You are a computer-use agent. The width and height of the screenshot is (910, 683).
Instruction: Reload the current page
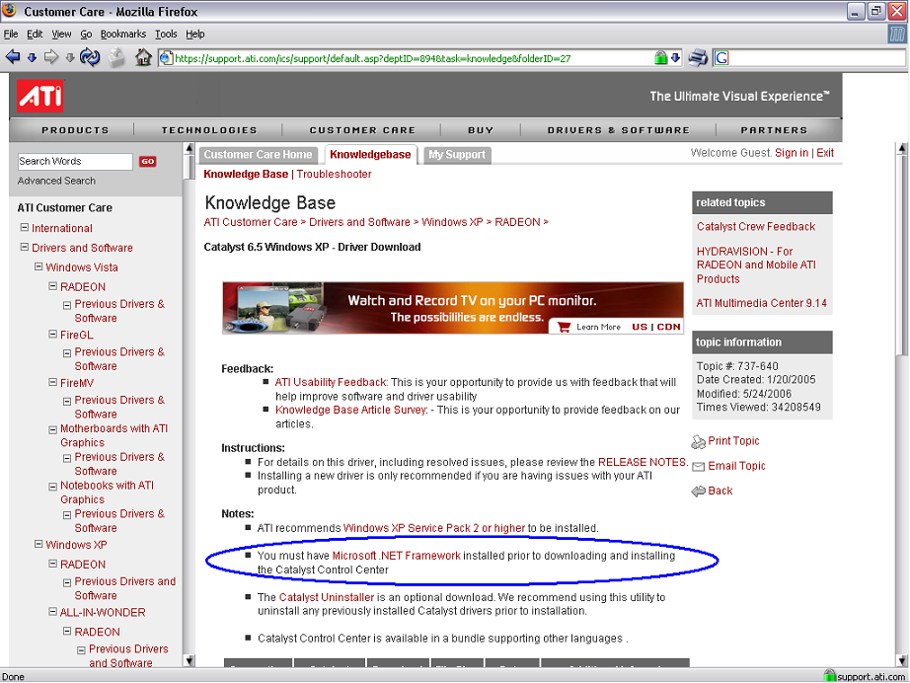90,57
